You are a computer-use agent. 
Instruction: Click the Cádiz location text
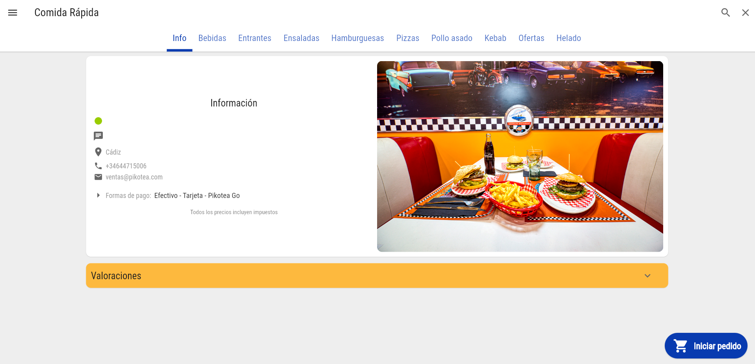point(113,152)
